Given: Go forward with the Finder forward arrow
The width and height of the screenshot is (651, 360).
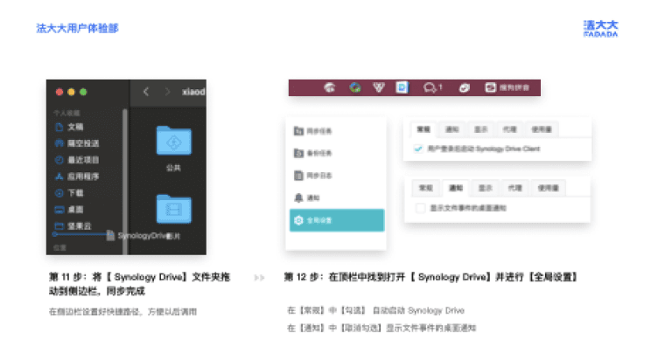Looking at the screenshot, I should 167,92.
